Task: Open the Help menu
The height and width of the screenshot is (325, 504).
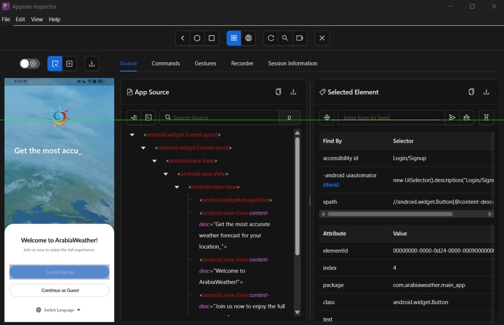Action: (55, 19)
